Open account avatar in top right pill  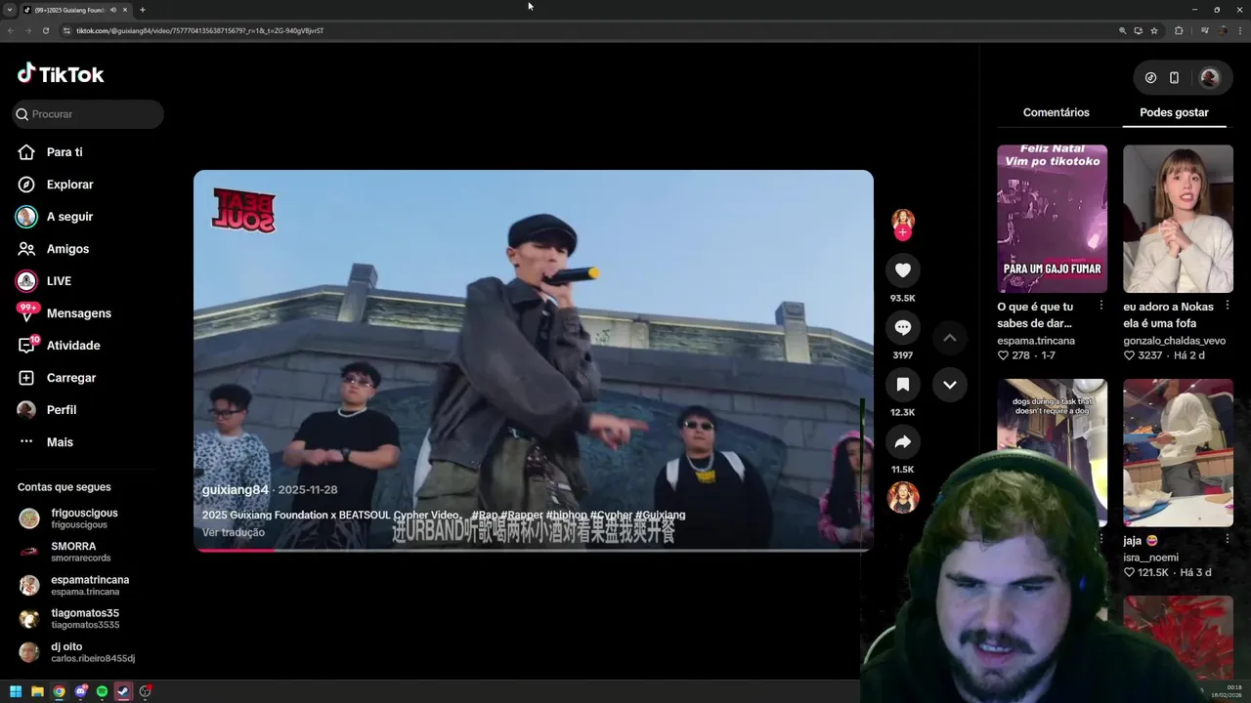click(1209, 78)
